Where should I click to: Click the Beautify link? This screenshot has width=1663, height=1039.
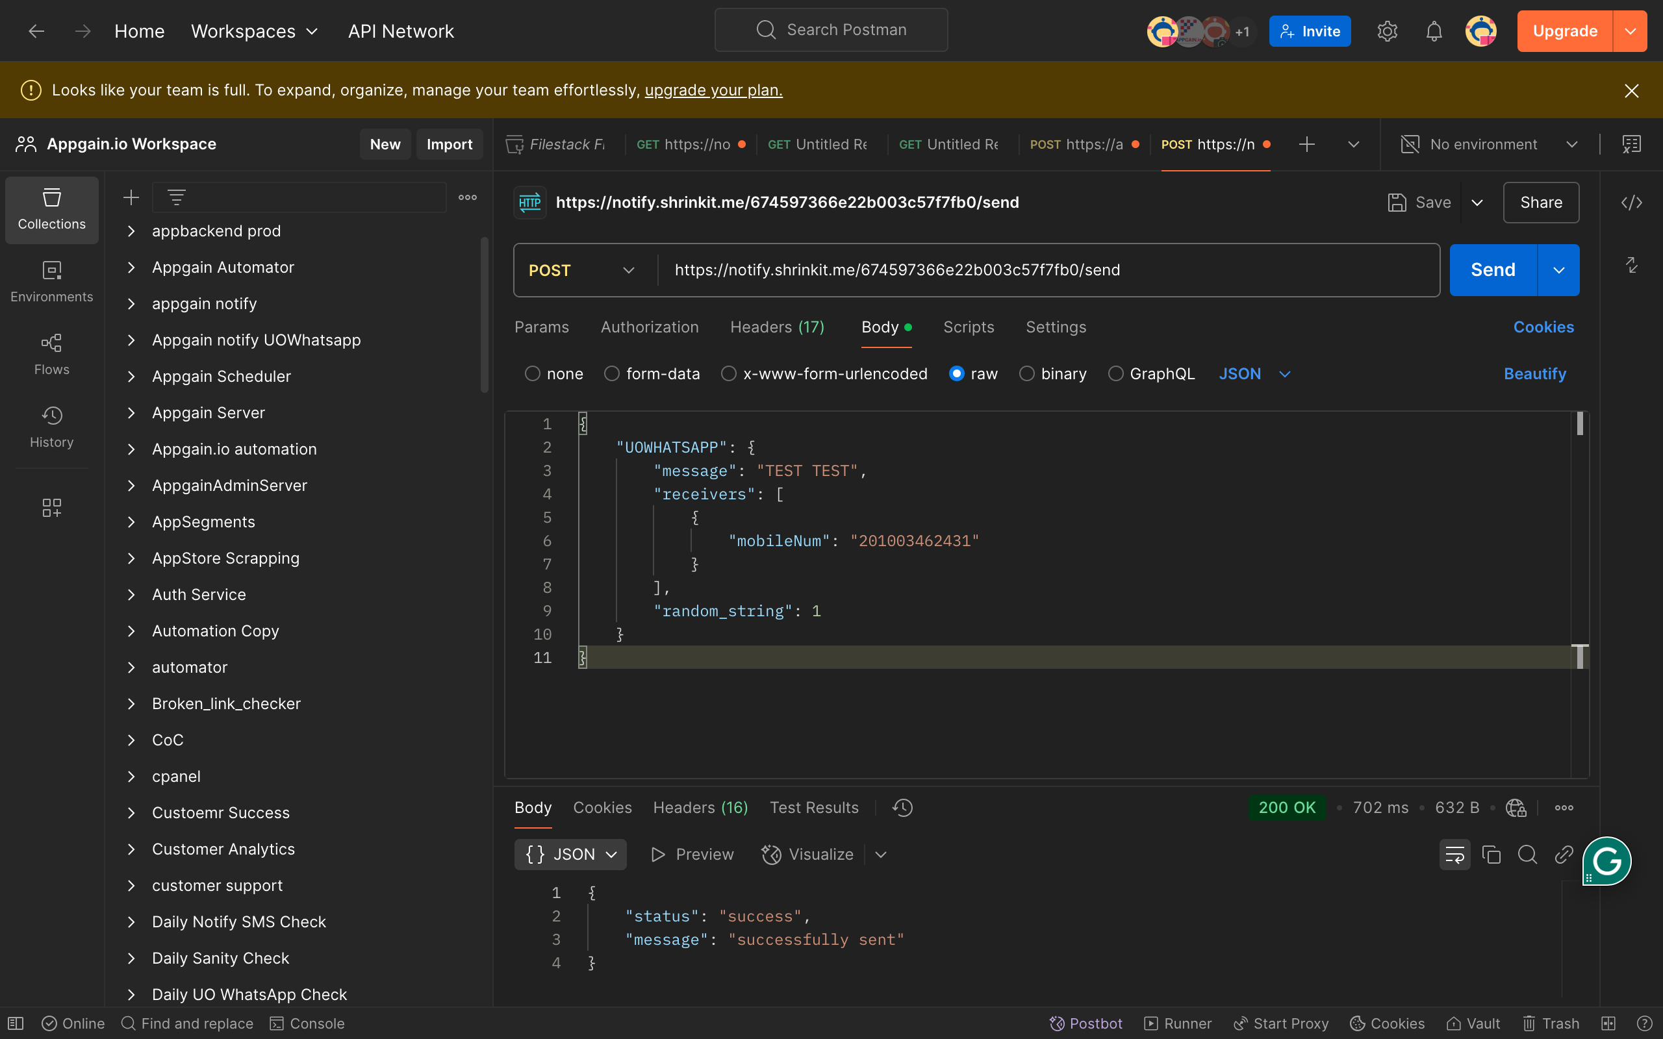(1534, 374)
